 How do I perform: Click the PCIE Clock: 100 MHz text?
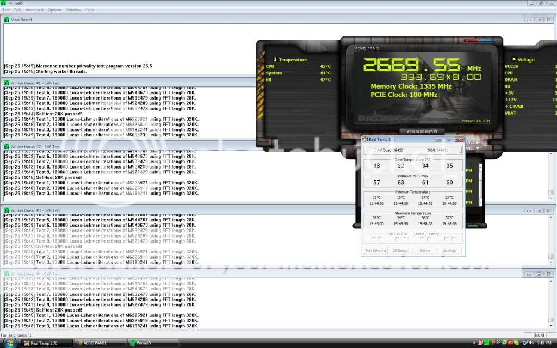[x=404, y=95]
